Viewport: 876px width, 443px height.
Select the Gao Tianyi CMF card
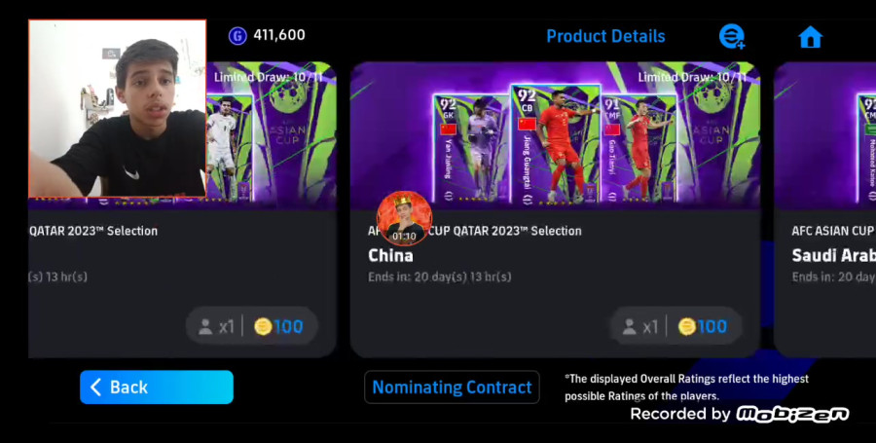638,149
